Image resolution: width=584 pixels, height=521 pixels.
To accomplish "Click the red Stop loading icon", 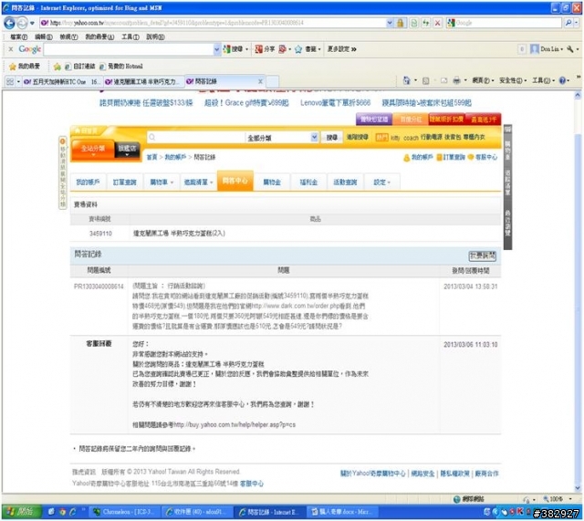I will [438, 23].
